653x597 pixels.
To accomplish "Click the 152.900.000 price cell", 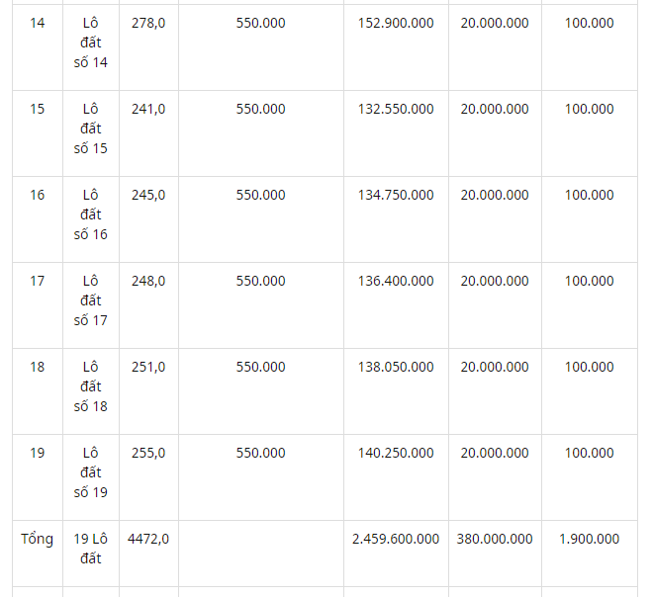I will (396, 23).
